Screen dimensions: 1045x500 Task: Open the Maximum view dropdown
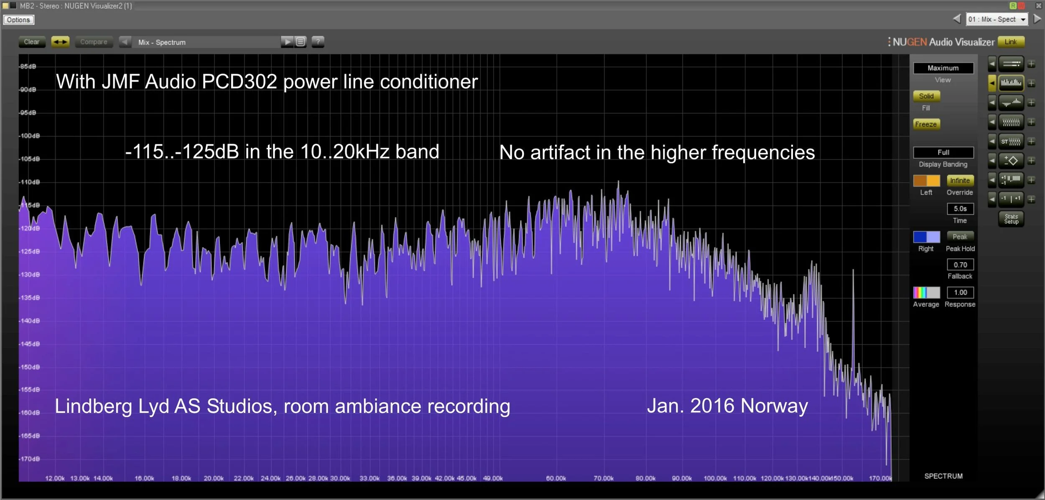[x=943, y=68]
